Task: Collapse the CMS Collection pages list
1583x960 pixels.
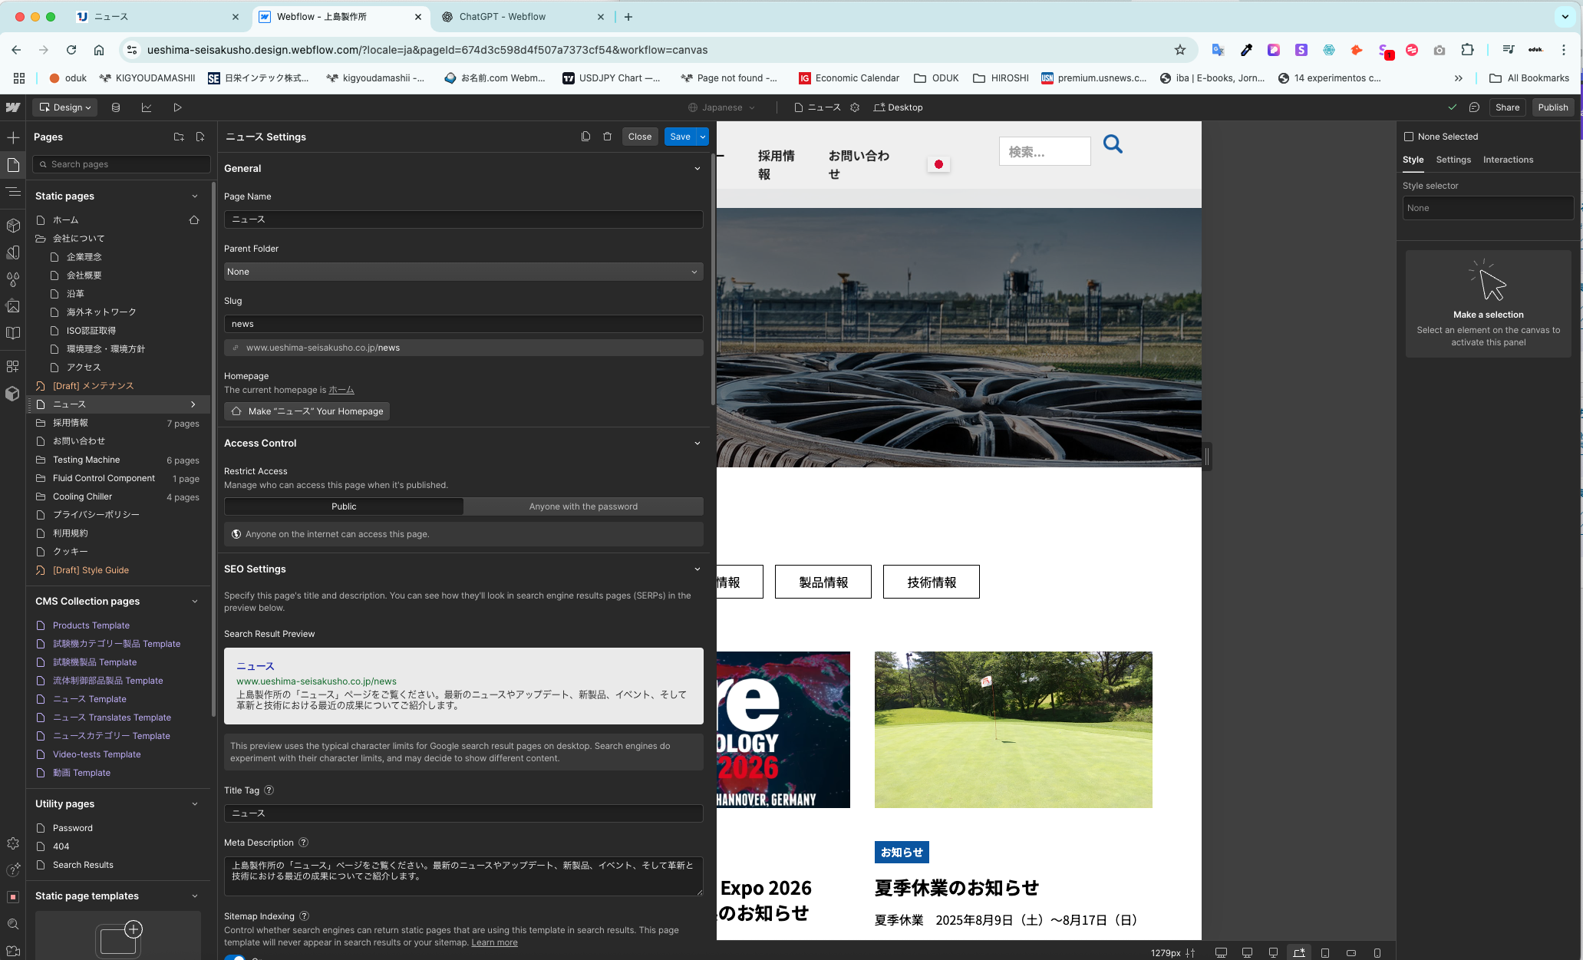Action: tap(195, 601)
